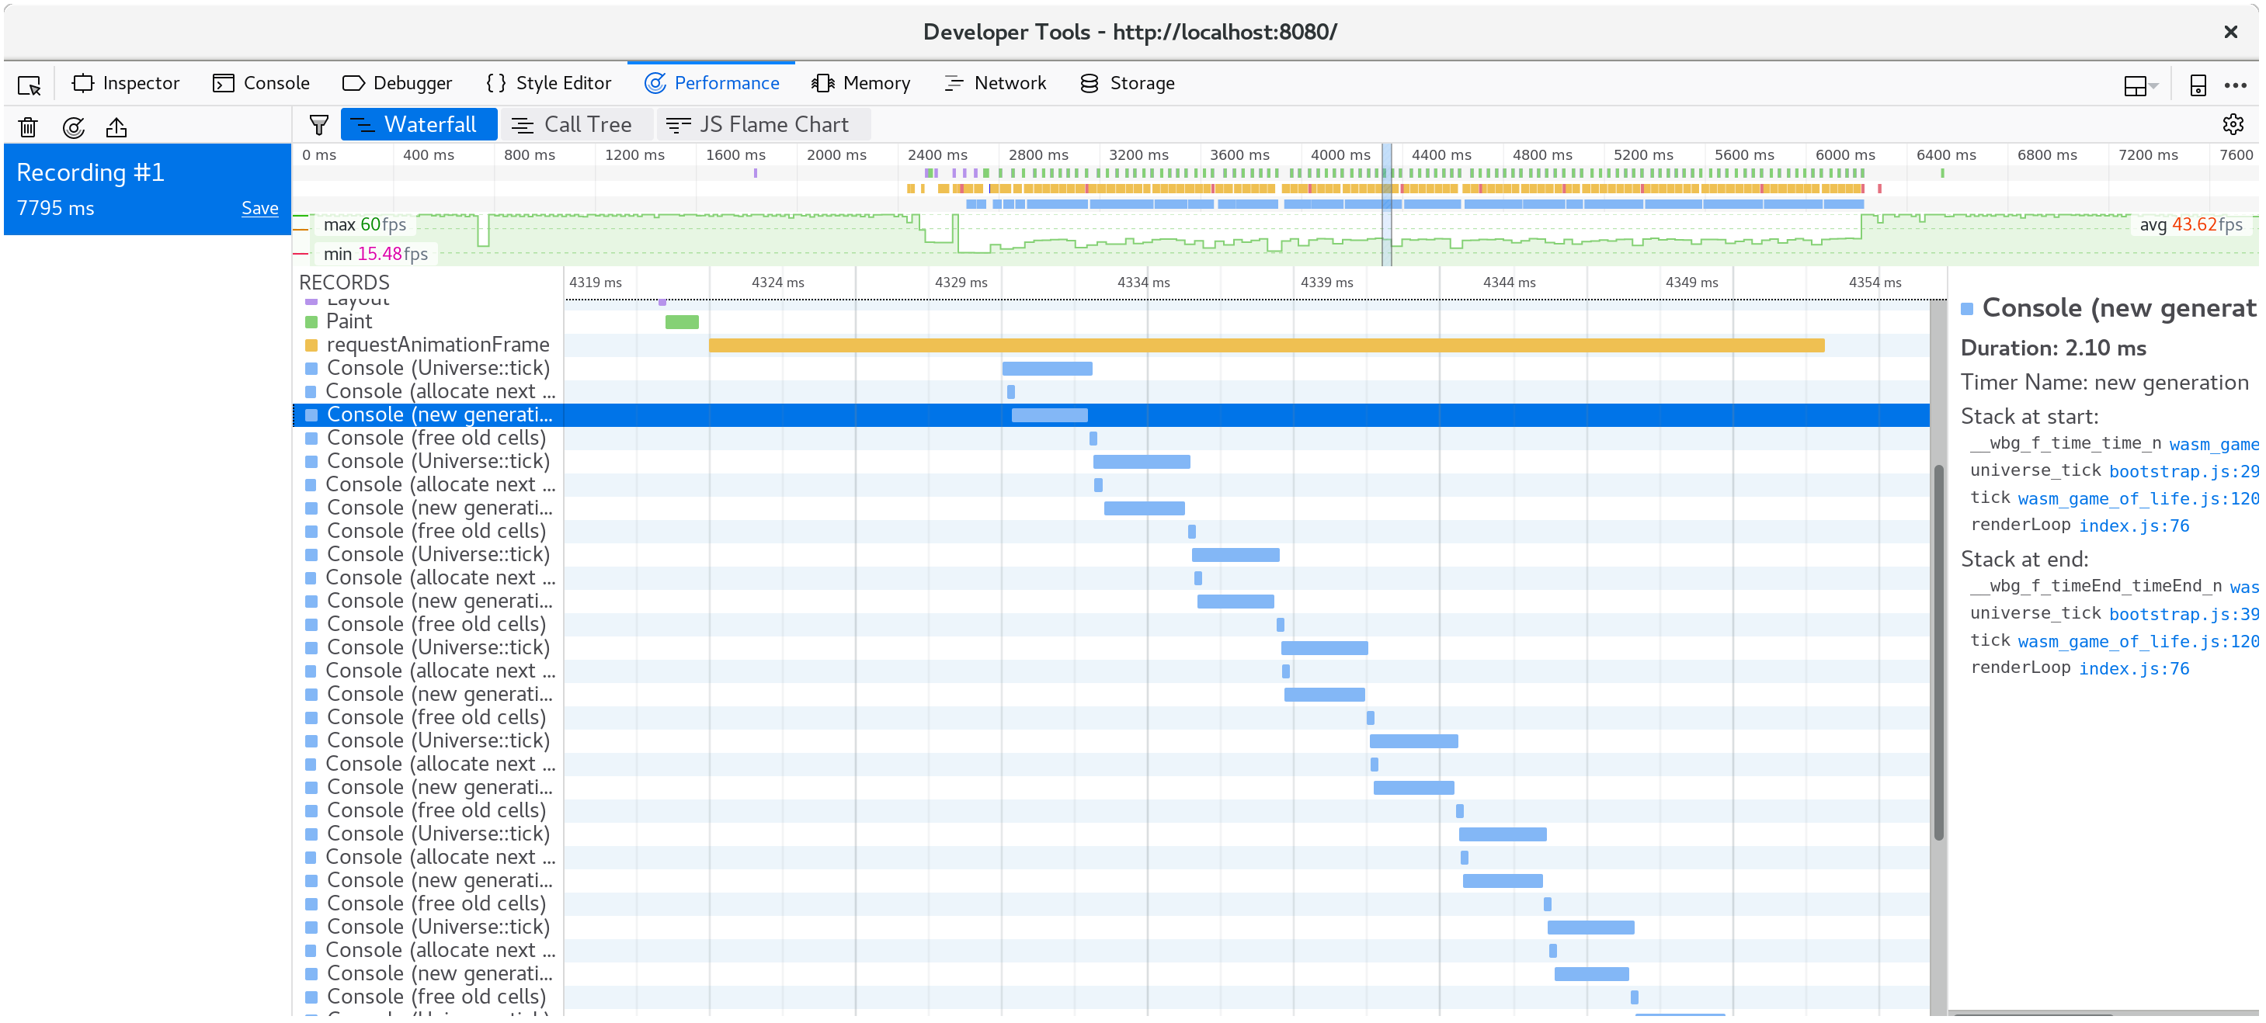Viewport: 2266px width, 1023px height.
Task: Click Save link for Recording #1
Action: (259, 208)
